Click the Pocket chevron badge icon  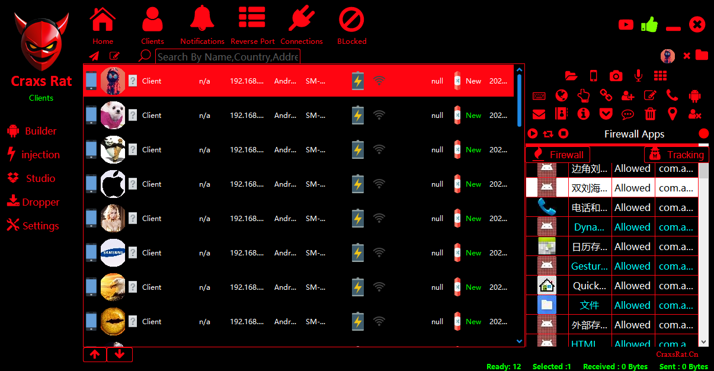click(606, 114)
